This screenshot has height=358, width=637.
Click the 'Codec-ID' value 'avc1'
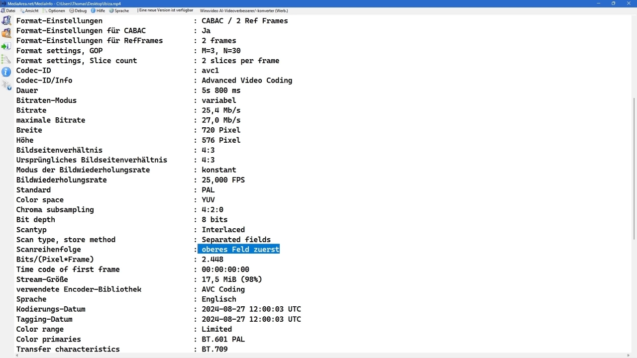pos(210,71)
